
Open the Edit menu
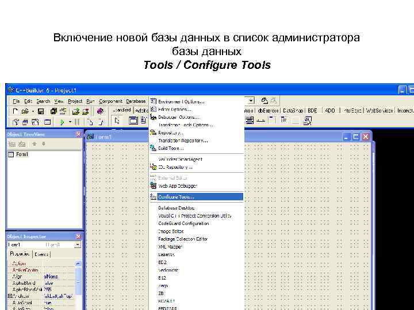[x=28, y=101]
